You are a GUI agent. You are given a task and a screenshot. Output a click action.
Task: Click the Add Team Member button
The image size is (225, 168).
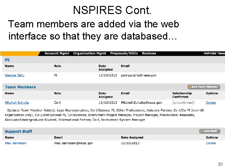[x=204, y=87]
